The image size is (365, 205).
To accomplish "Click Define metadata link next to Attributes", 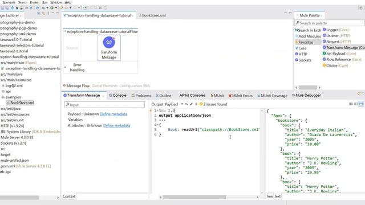I will pos(116,125).
